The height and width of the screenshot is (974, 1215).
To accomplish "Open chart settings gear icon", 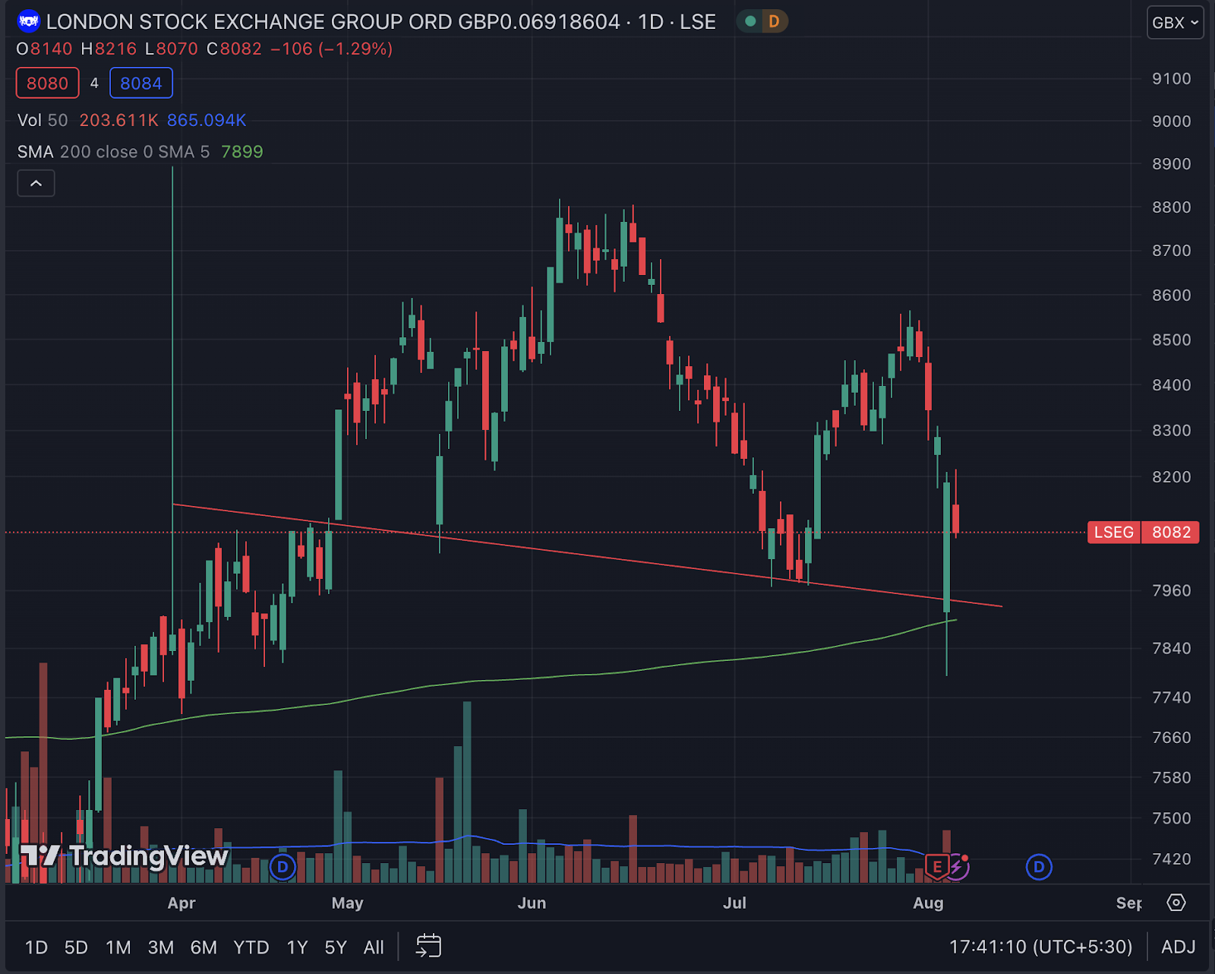I will click(x=1176, y=903).
